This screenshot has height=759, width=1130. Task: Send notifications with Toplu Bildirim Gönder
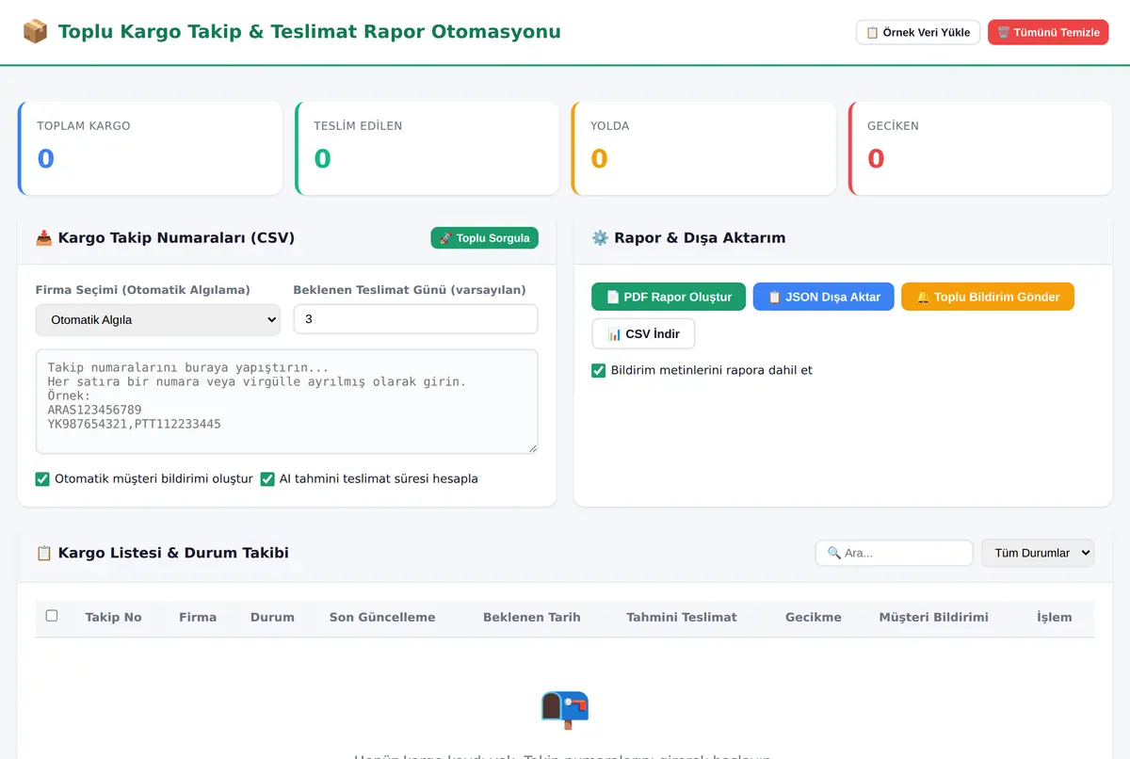coord(988,297)
